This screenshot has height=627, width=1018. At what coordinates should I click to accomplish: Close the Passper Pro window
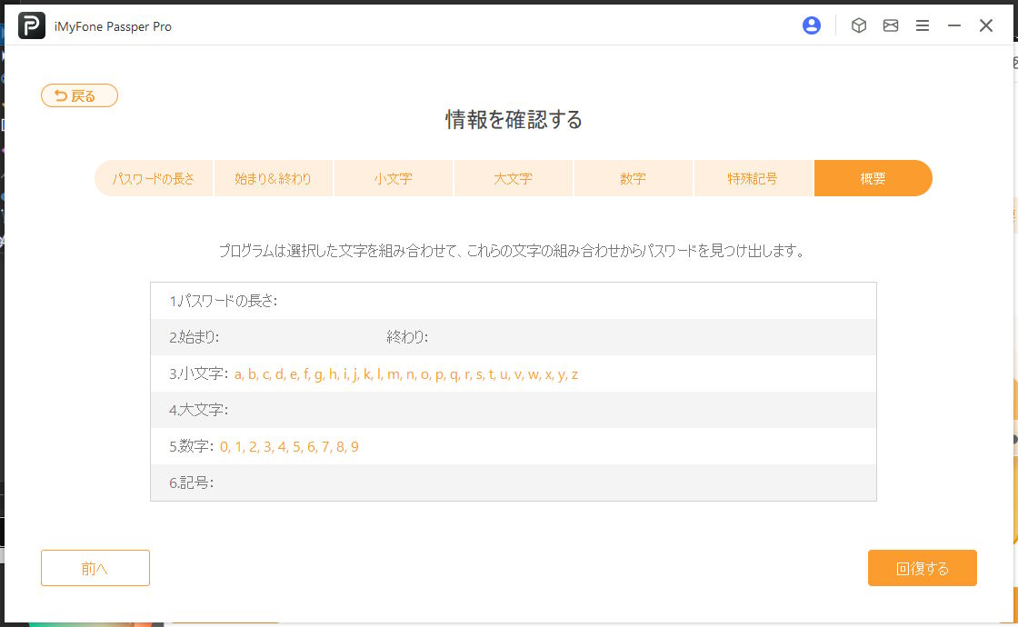[986, 26]
